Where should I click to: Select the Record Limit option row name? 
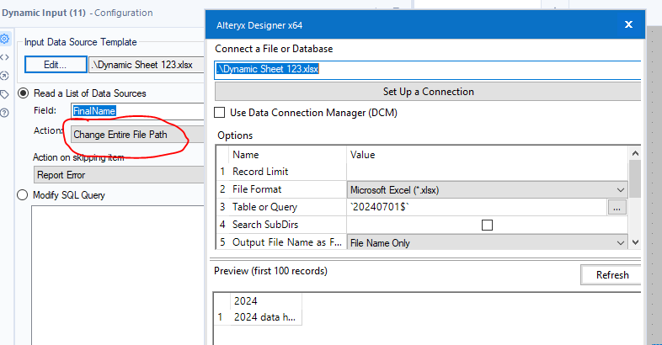click(260, 172)
